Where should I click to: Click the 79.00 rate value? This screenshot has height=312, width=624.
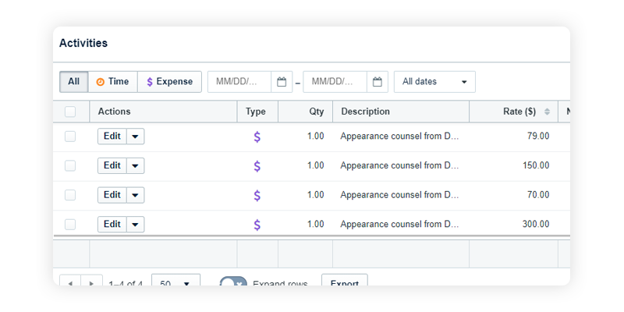[538, 136]
